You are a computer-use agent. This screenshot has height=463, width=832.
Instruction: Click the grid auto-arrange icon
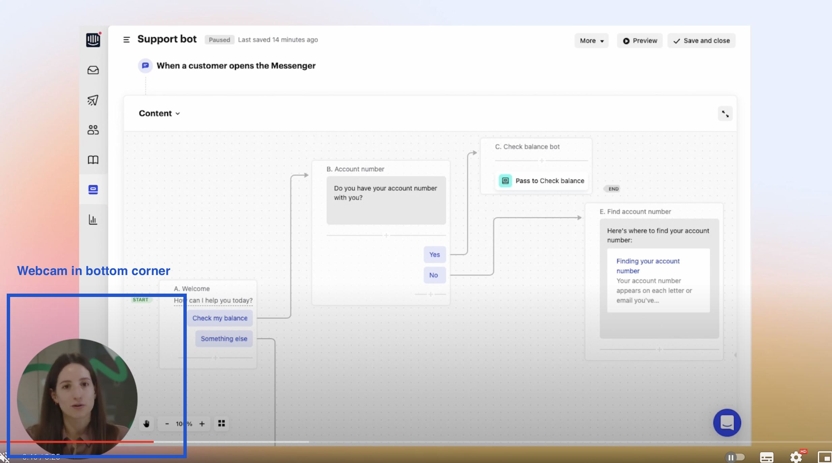(221, 424)
